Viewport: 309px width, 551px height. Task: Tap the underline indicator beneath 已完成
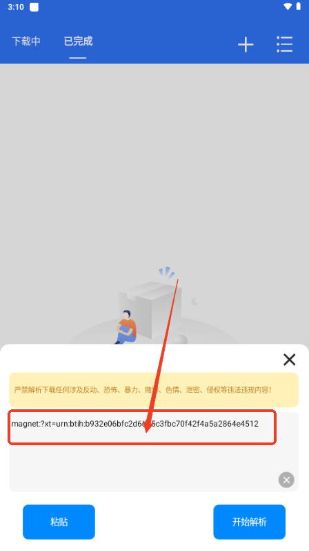click(78, 57)
